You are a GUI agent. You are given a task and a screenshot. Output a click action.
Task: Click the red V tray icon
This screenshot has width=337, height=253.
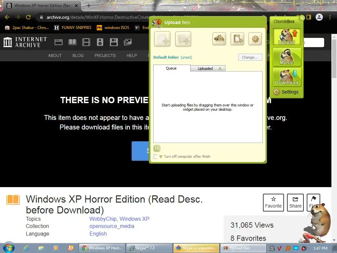[279, 248]
